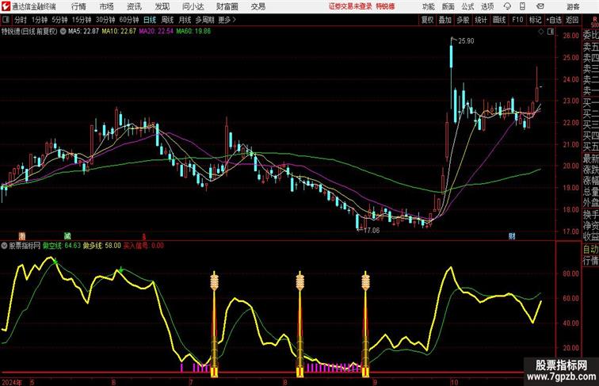
Task: Toggle the right side panel icon
Action: (551, 32)
